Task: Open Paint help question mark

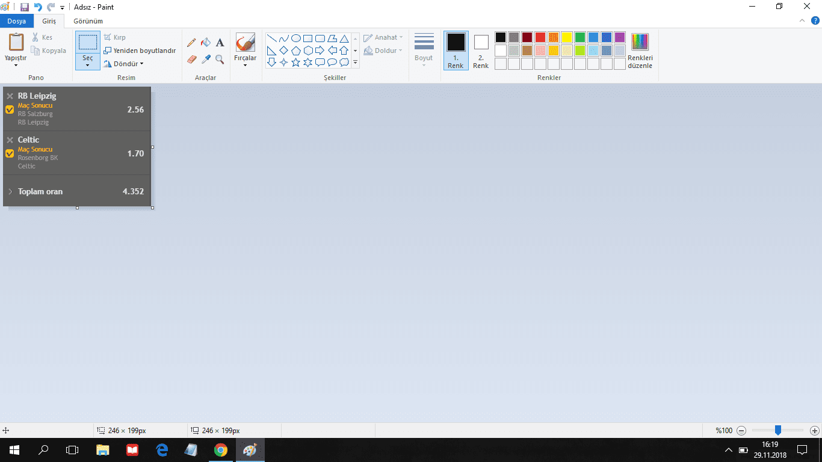Action: (x=815, y=21)
